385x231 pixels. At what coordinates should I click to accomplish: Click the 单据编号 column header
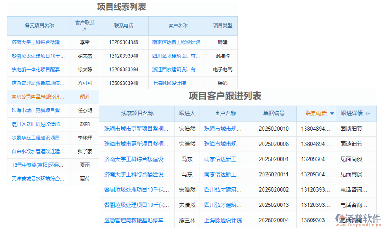click(274, 113)
